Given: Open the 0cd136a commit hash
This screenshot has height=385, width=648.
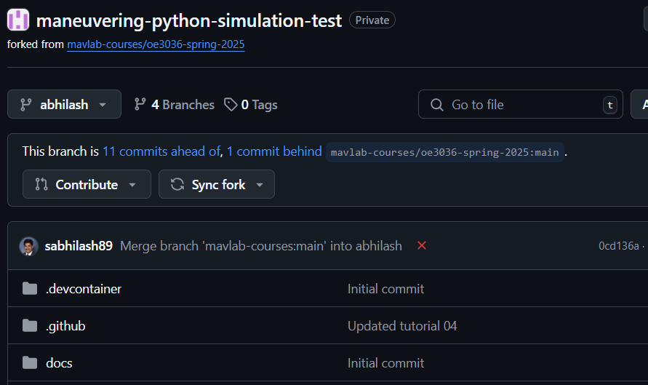Looking at the screenshot, I should [618, 246].
